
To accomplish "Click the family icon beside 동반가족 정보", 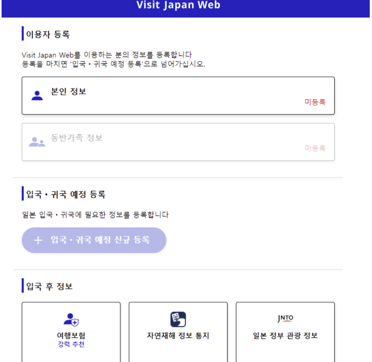I will (x=37, y=142).
